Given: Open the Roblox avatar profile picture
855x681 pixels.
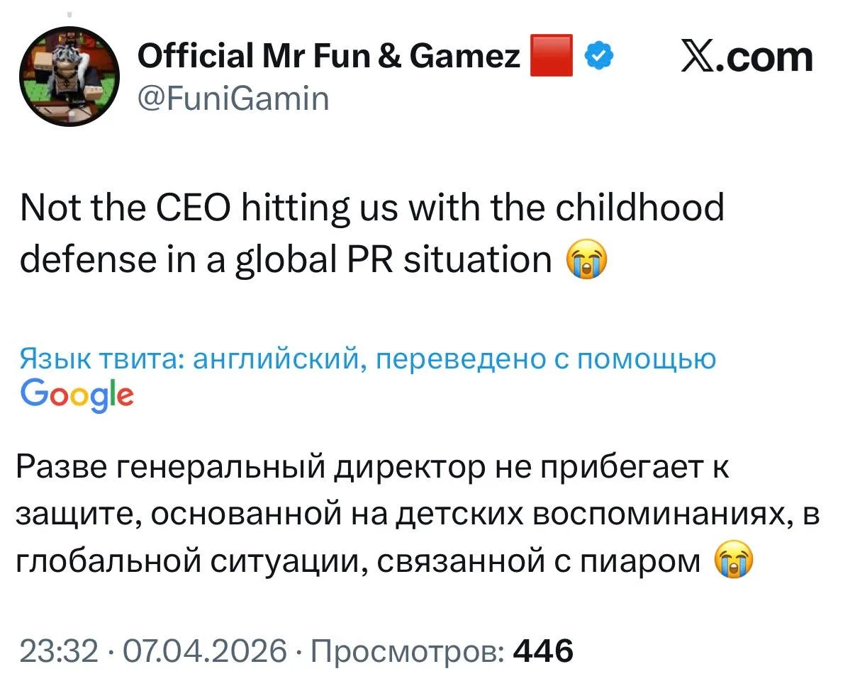Looking at the screenshot, I should click(69, 77).
